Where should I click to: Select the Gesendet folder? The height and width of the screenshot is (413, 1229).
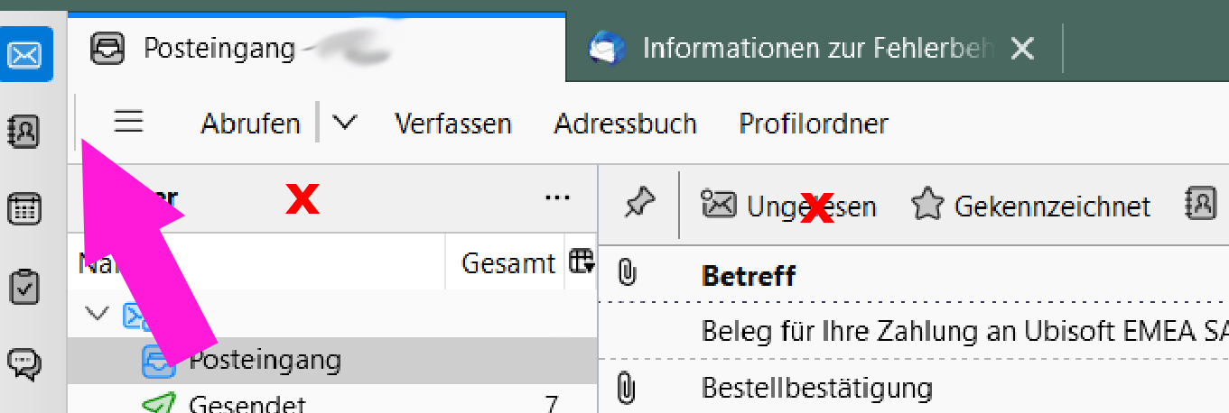pyautogui.click(x=247, y=403)
